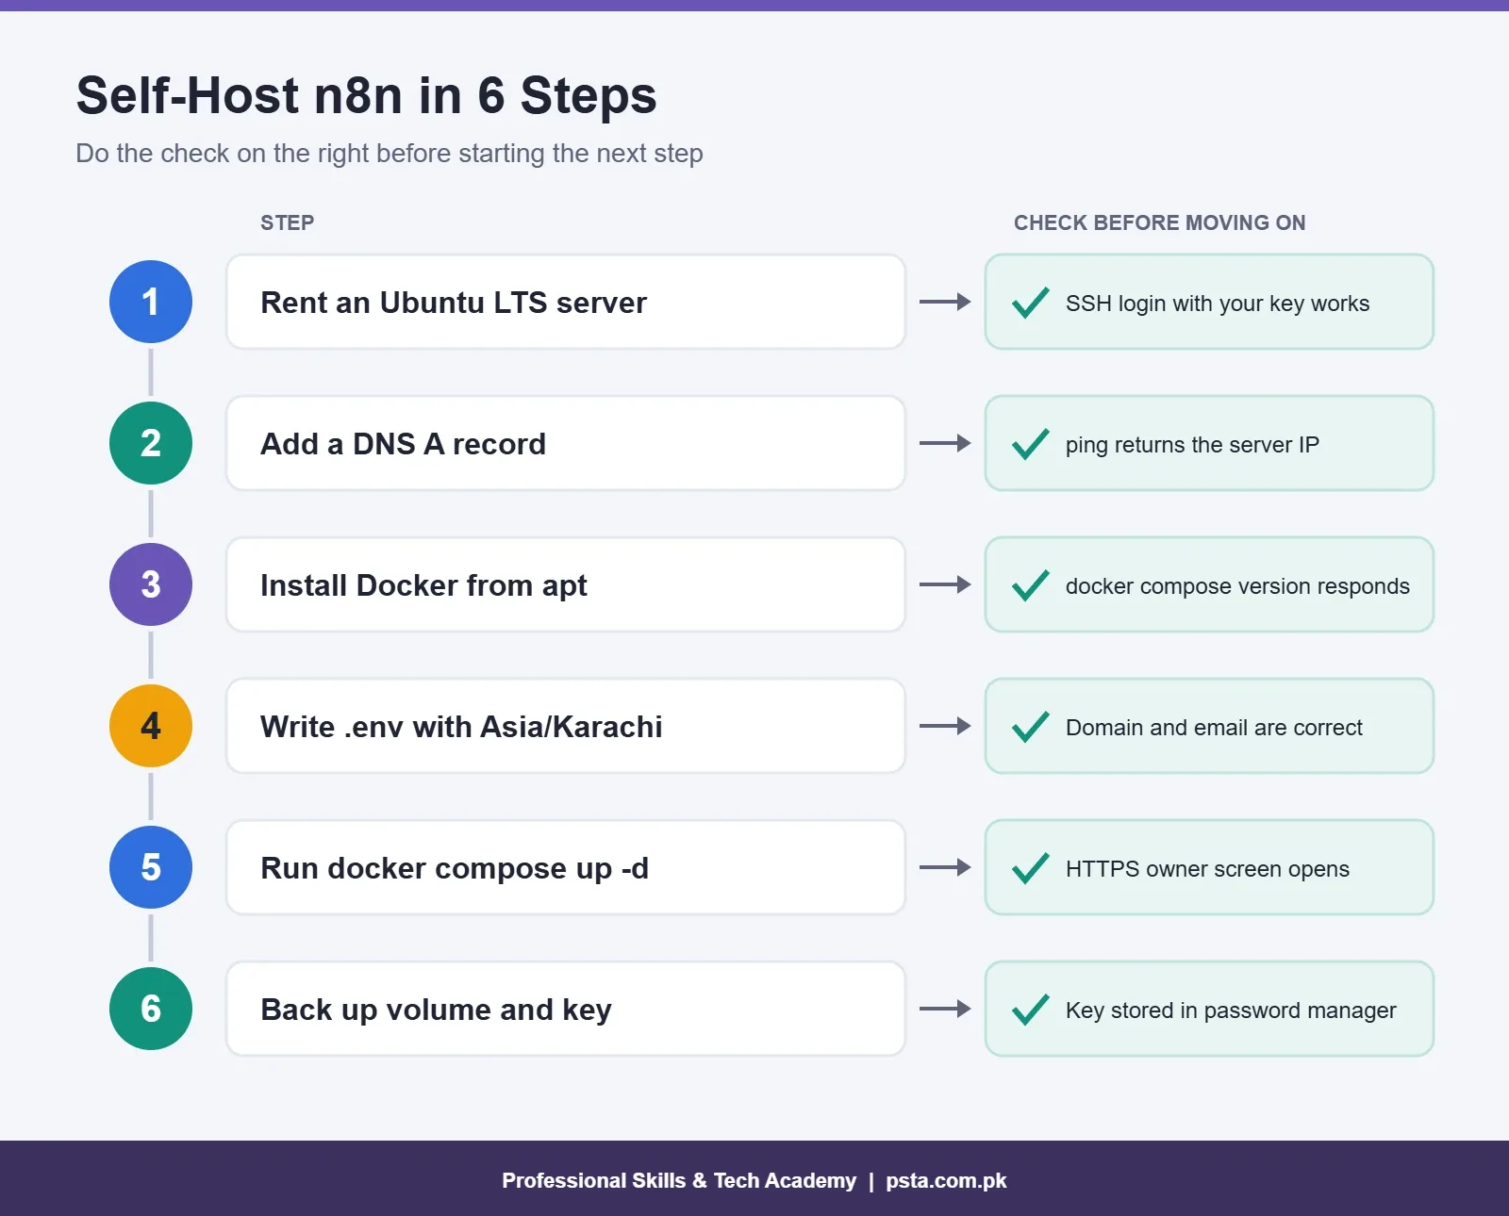Viewport: 1509px width, 1216px height.
Task: Select the 'Back up volume and key' card
Action: [x=566, y=1009]
